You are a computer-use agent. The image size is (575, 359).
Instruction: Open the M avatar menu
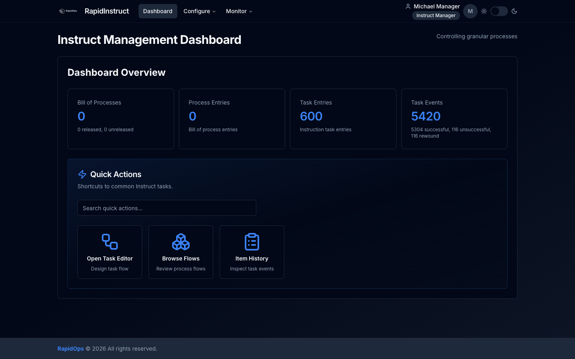(470, 11)
